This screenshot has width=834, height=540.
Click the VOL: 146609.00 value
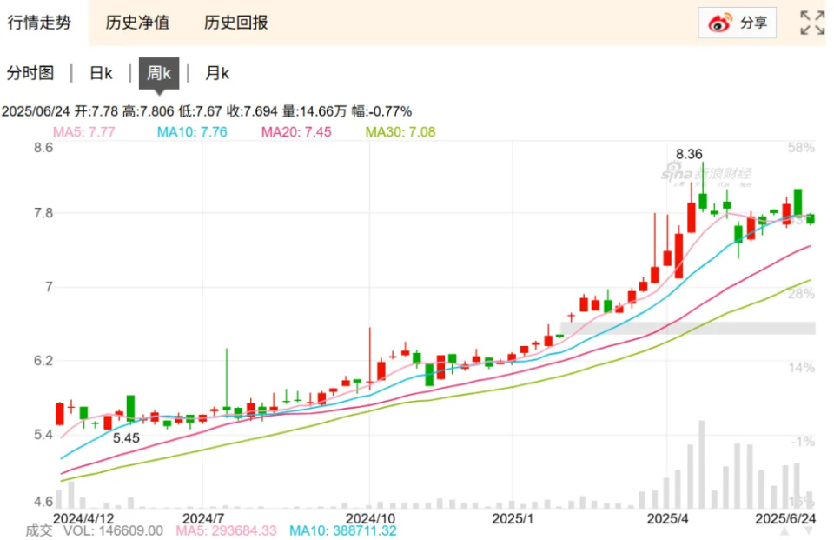click(113, 531)
